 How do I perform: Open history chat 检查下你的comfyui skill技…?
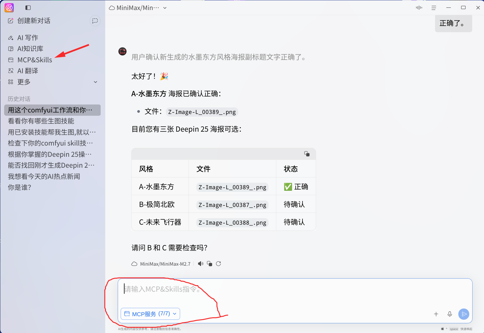52,143
